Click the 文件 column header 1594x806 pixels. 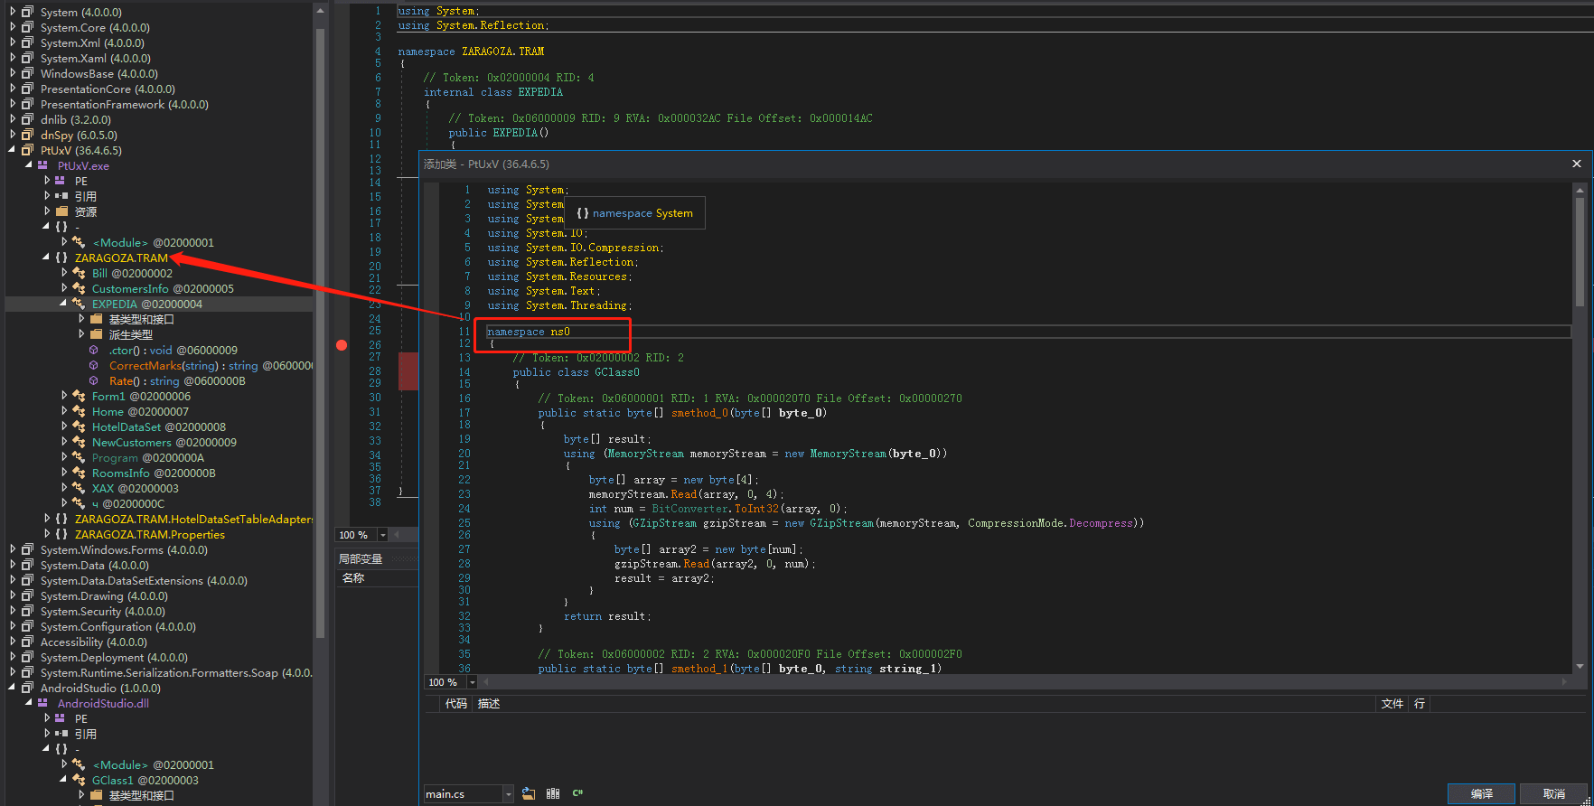click(x=1392, y=703)
